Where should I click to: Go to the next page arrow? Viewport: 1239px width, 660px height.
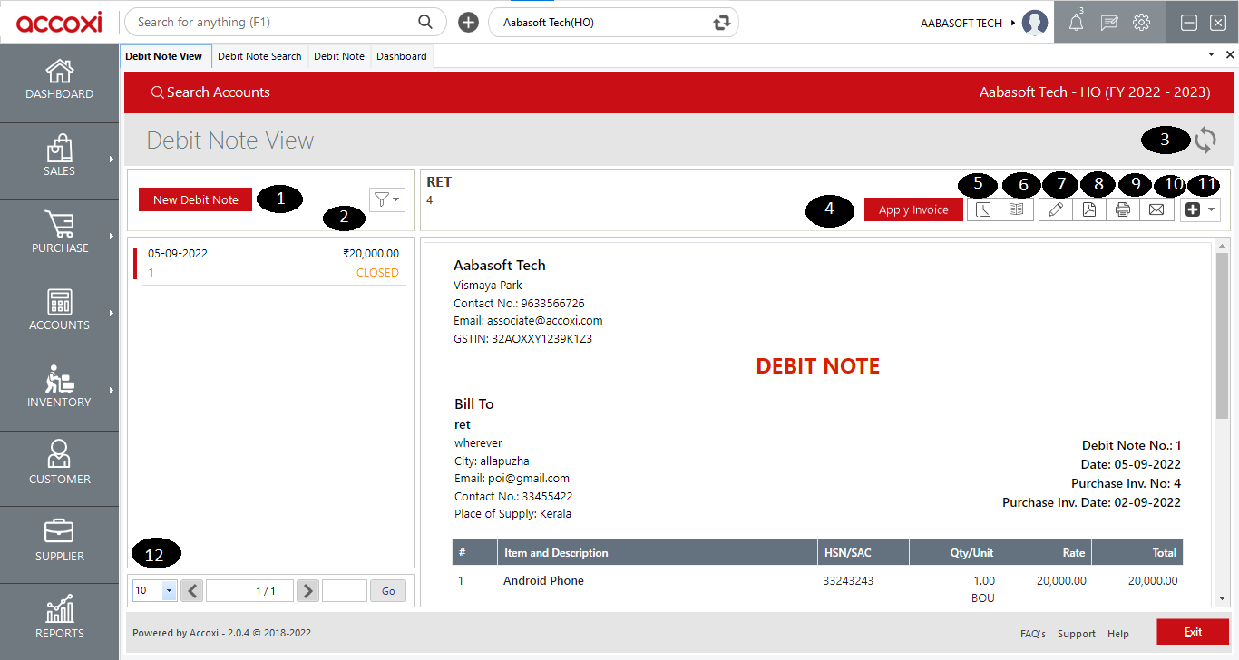(308, 591)
